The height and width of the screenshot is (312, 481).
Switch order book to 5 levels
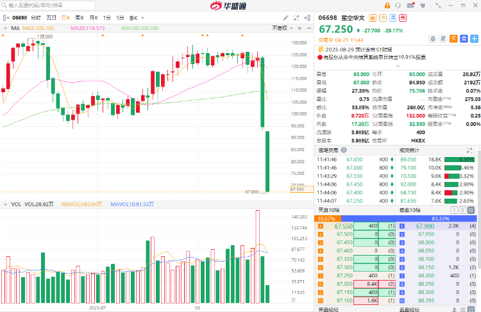click(463, 209)
